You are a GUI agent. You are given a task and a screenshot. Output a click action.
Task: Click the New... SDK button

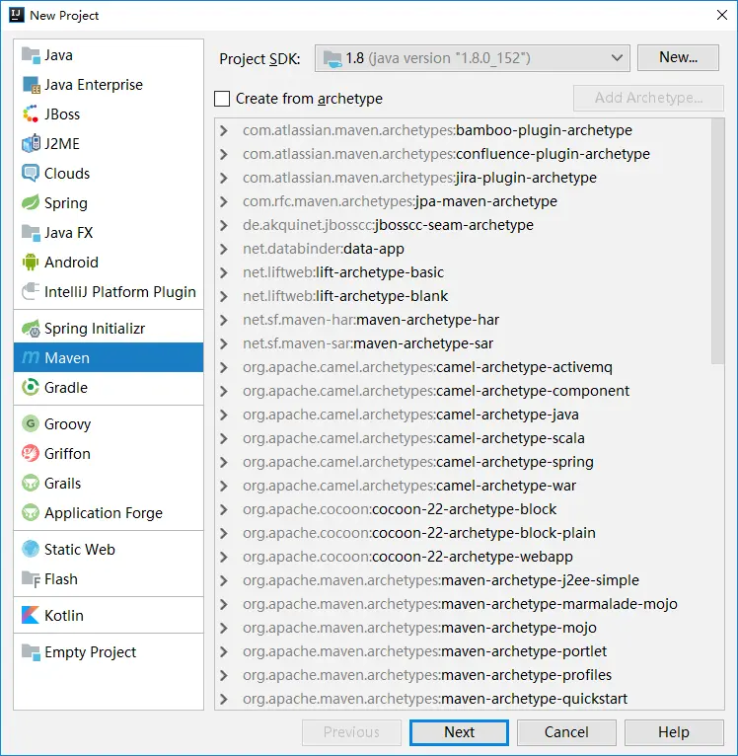[678, 58]
